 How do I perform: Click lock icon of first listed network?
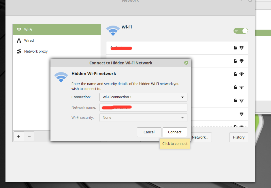coord(235,48)
